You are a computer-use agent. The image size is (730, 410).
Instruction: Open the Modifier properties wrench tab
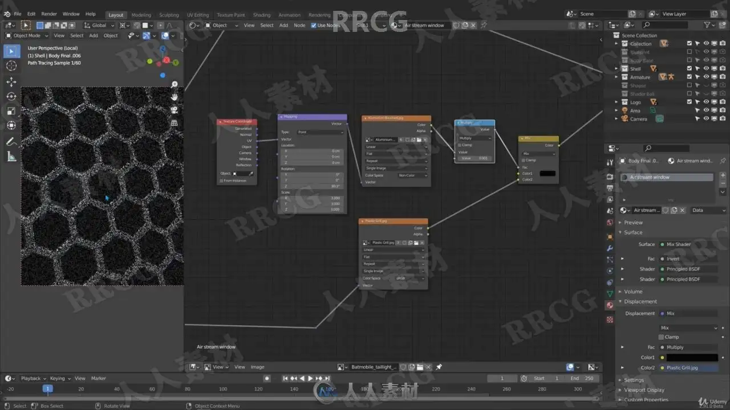pyautogui.click(x=610, y=248)
